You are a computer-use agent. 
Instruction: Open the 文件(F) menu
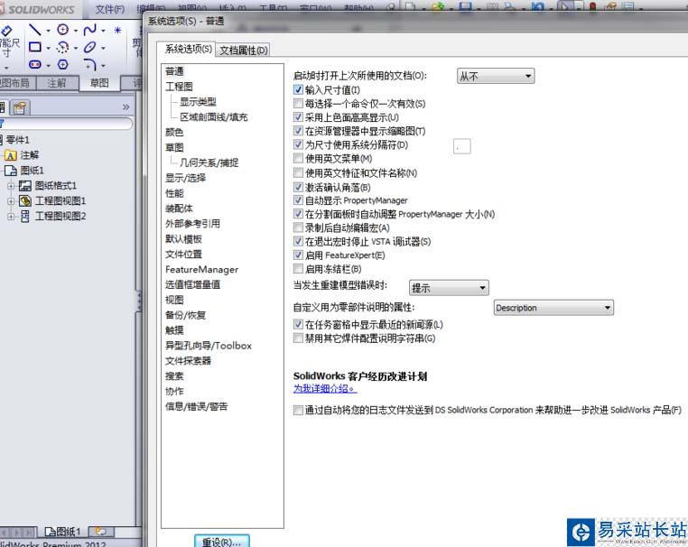pos(110,9)
